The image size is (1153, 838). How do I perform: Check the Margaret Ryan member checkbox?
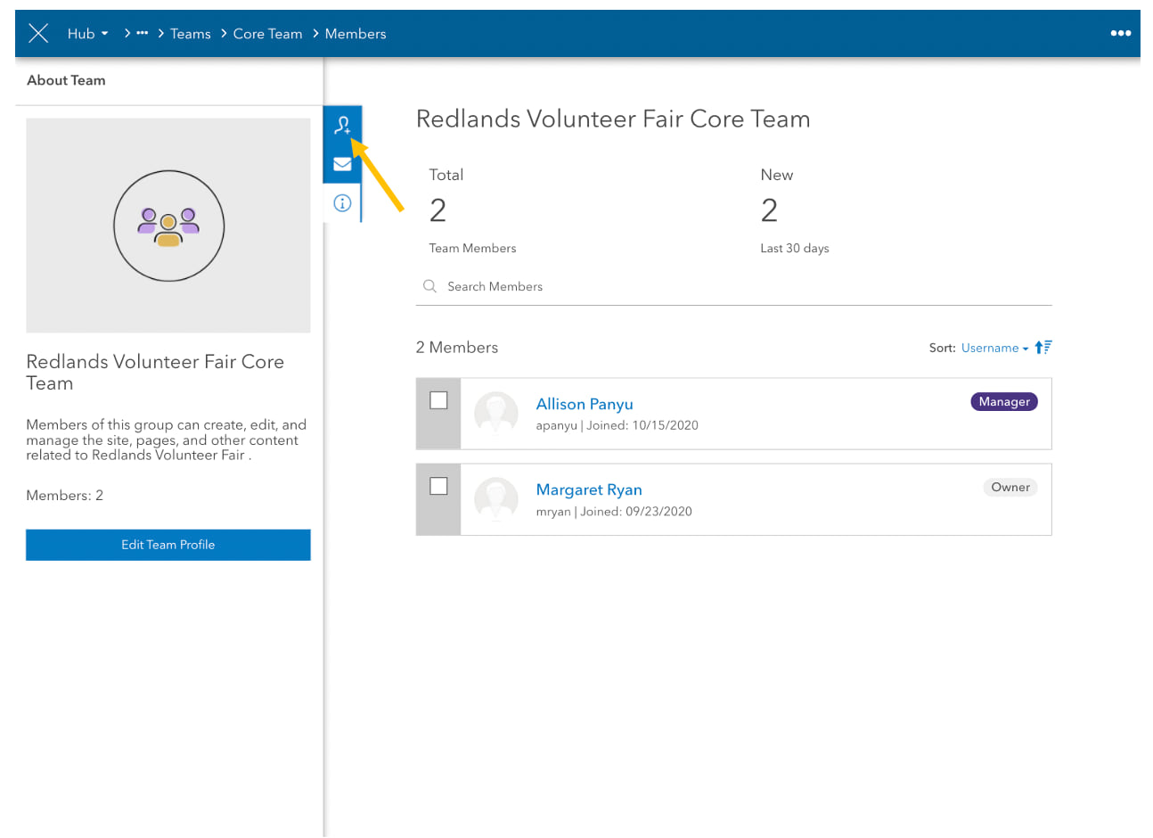click(438, 486)
